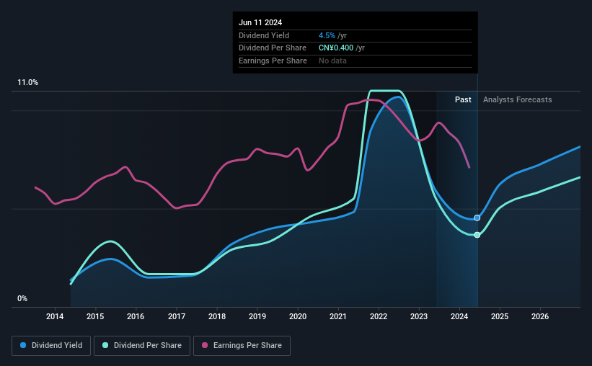Click the 0% y-axis label
Viewport: 592px width, 366px height.
[22, 298]
